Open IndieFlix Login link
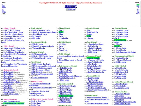The image size is (141, 106). (65, 68)
